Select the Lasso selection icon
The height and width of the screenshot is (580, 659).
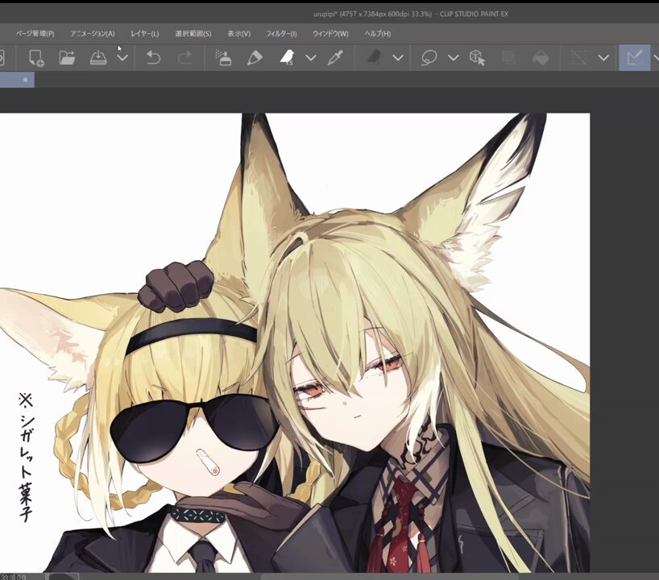pos(429,57)
